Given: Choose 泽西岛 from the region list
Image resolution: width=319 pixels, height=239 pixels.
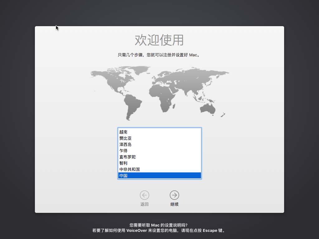Looking at the screenshot, I should pyautogui.click(x=125, y=144).
